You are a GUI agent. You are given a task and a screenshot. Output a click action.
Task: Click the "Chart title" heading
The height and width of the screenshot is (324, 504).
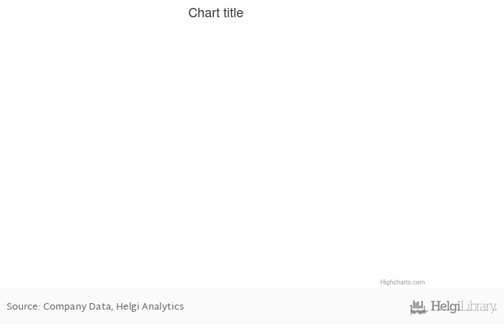click(215, 13)
